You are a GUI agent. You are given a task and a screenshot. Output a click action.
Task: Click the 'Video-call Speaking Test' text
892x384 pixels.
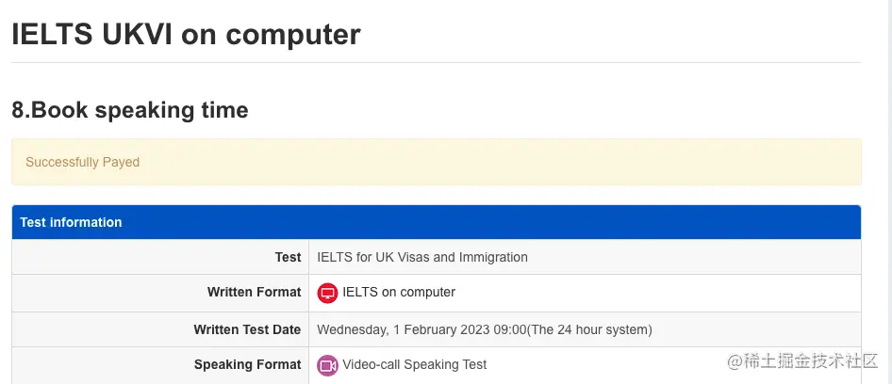click(415, 364)
